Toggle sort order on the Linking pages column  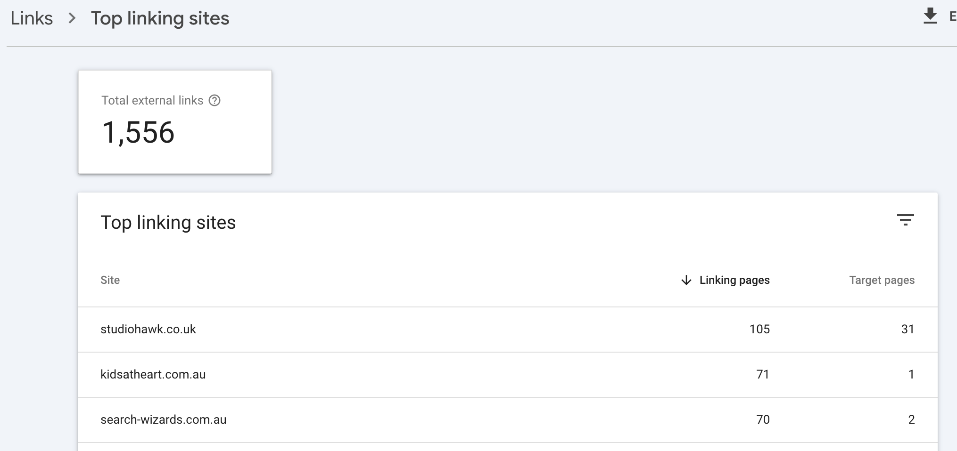(734, 280)
